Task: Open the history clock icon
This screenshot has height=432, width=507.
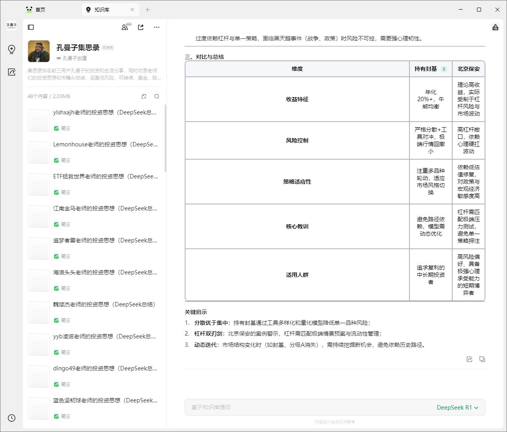Action: [12, 418]
